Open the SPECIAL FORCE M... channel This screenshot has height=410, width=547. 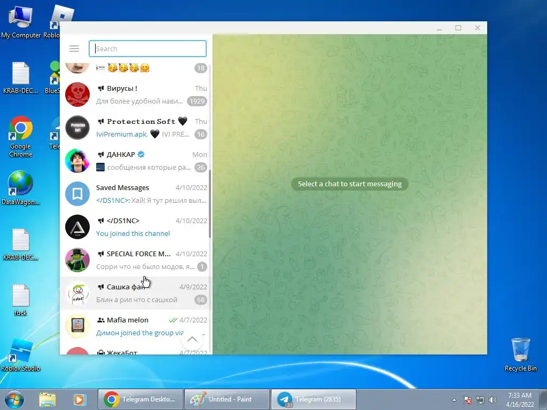click(x=136, y=260)
